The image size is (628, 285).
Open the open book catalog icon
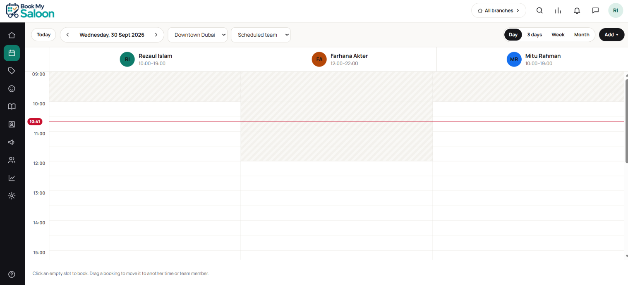[x=12, y=107]
